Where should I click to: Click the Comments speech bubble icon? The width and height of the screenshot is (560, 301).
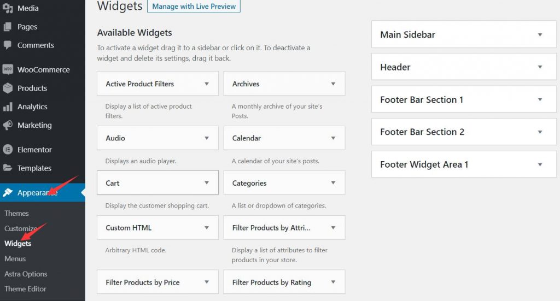point(8,45)
